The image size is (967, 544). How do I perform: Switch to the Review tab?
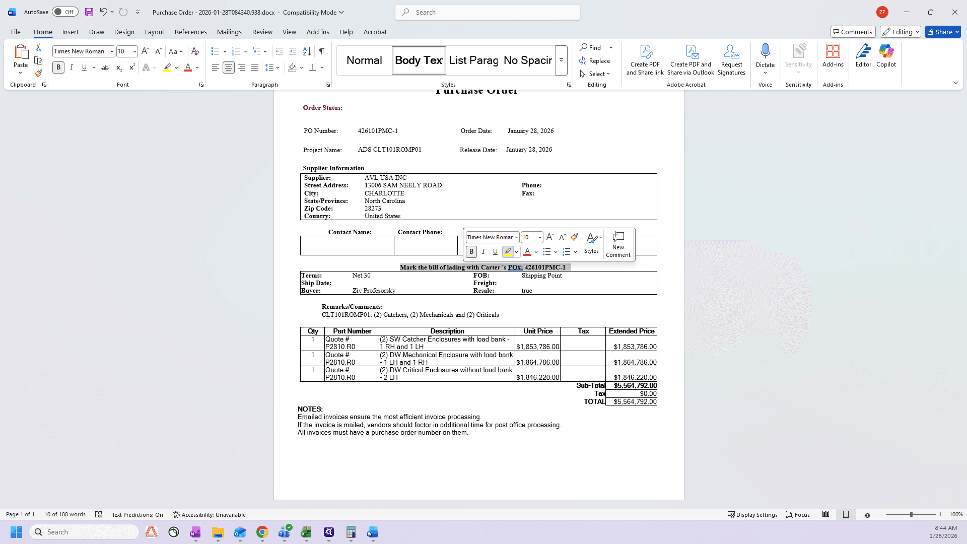[x=262, y=32]
